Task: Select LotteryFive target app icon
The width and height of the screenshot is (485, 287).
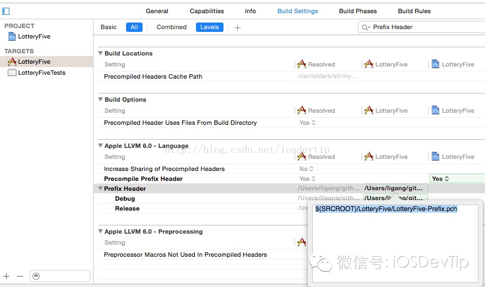Action: click(12, 62)
